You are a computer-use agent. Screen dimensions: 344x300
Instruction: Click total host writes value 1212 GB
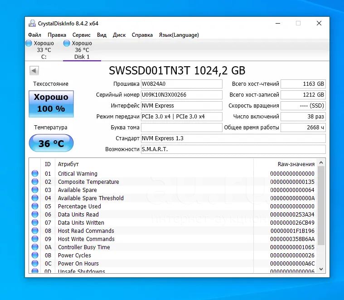click(x=303, y=95)
